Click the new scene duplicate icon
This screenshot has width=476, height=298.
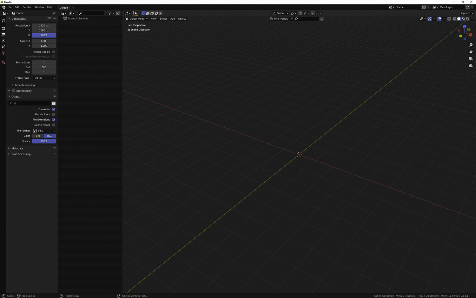tap(424, 7)
